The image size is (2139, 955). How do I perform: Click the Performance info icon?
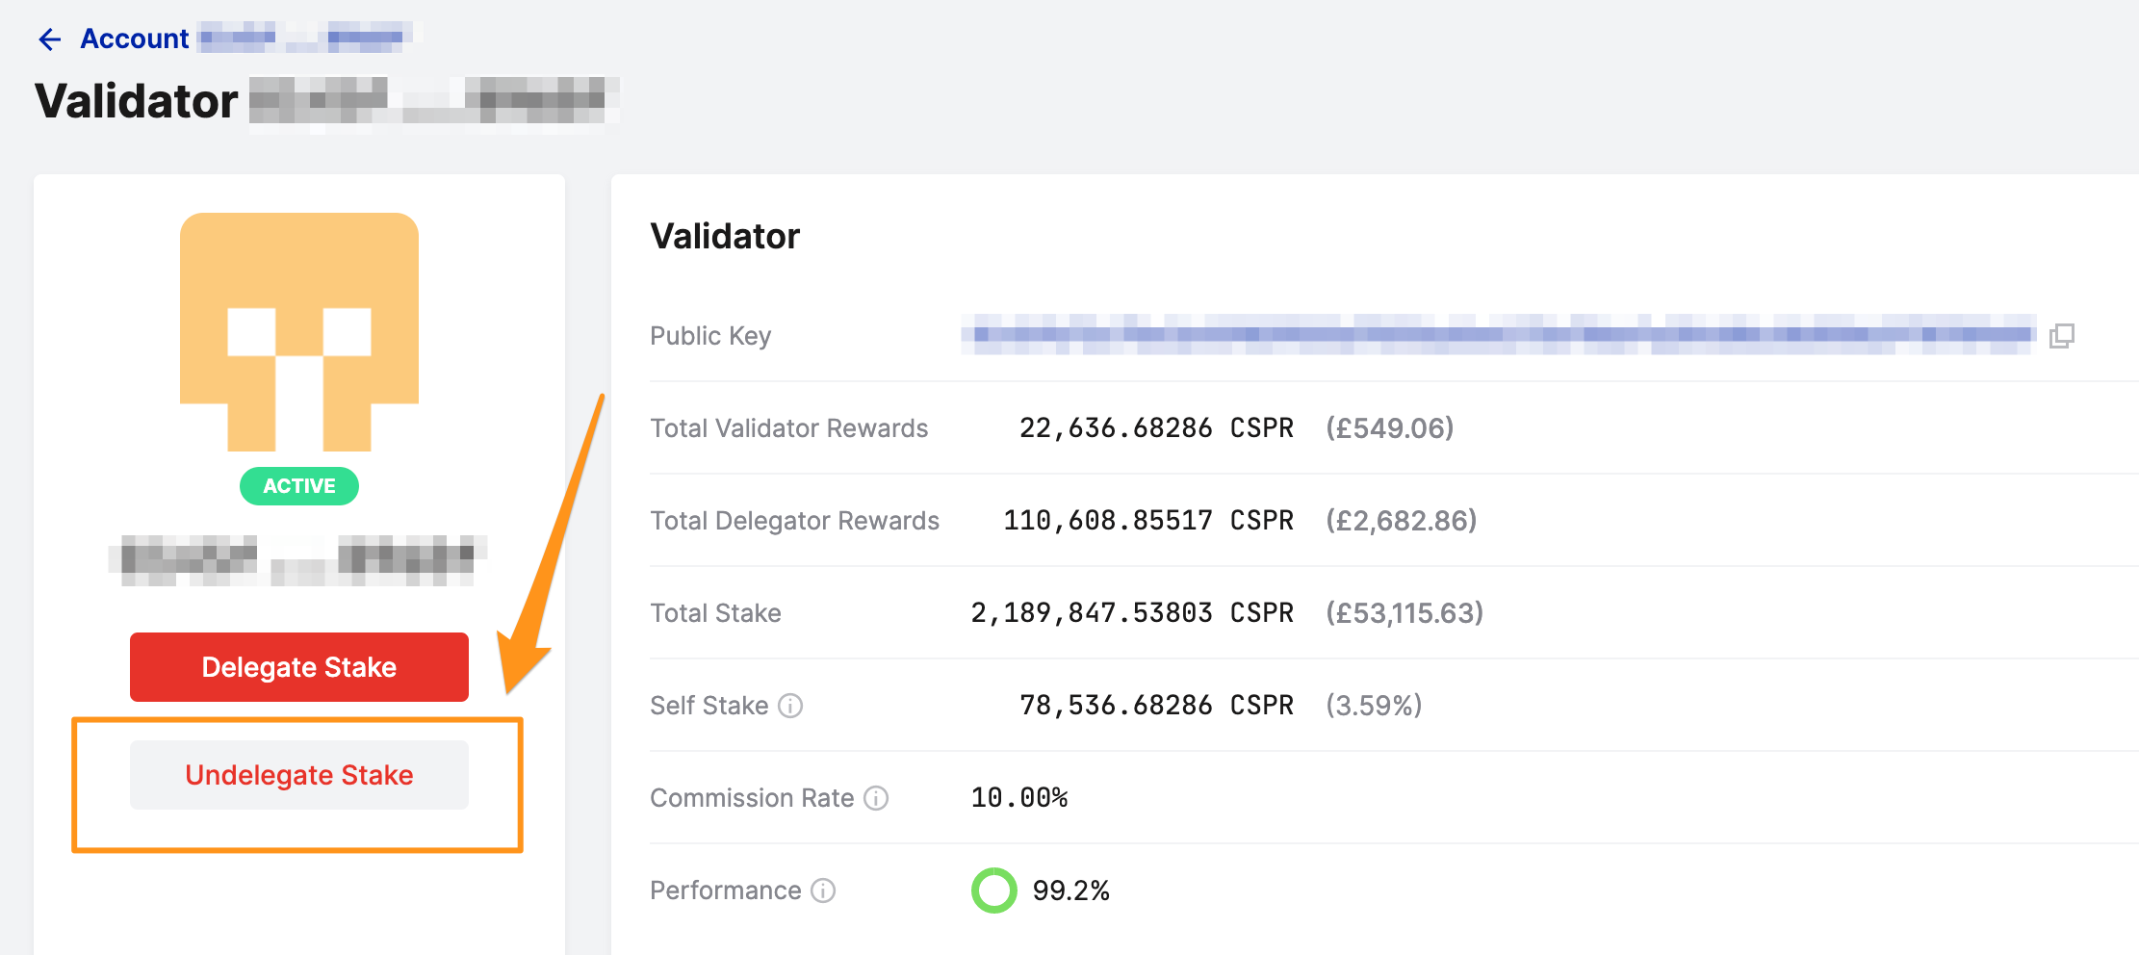pos(823,890)
